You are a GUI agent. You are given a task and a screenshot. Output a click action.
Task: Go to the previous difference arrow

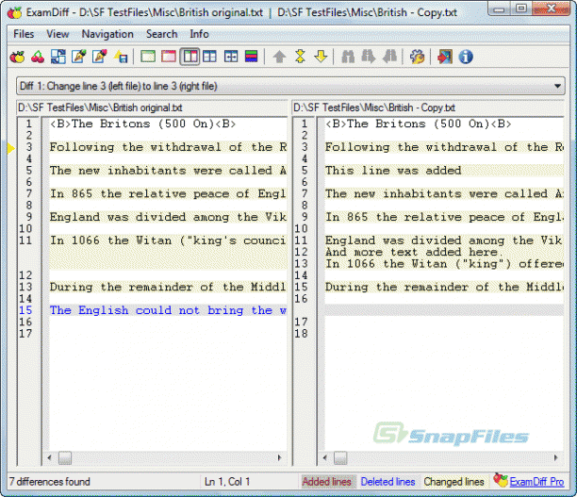point(279,58)
